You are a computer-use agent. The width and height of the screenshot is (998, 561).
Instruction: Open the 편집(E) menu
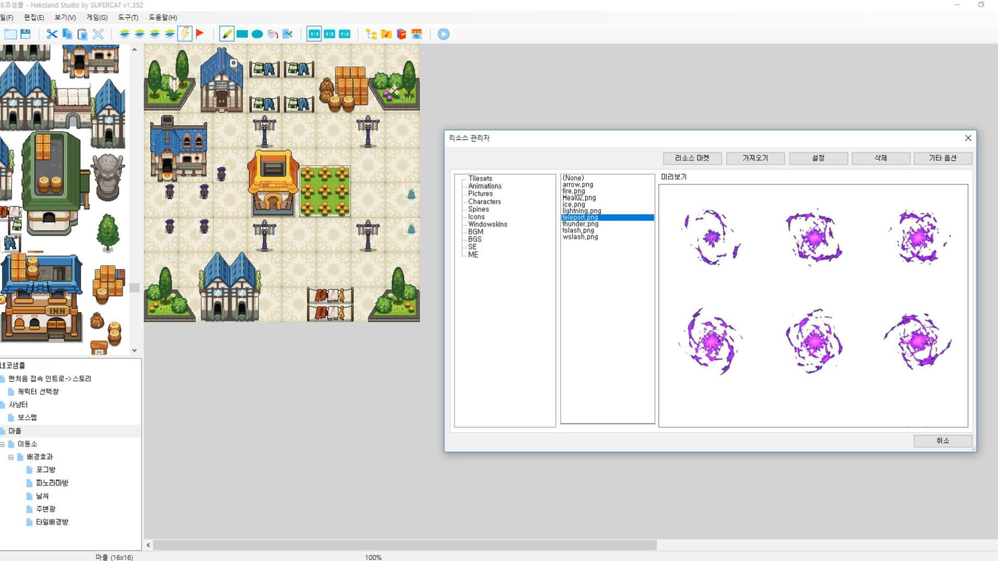click(34, 18)
